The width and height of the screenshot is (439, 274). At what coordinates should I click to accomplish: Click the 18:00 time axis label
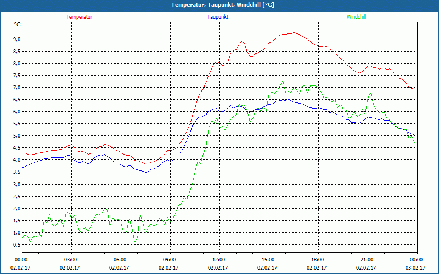click(x=318, y=260)
